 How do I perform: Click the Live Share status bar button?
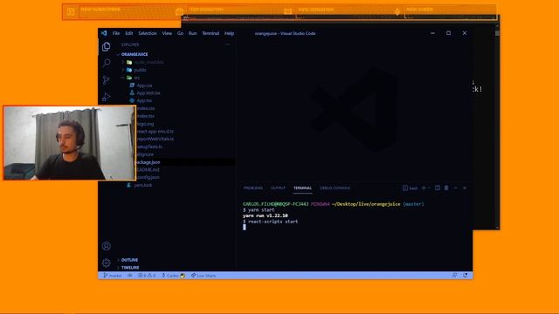point(204,276)
